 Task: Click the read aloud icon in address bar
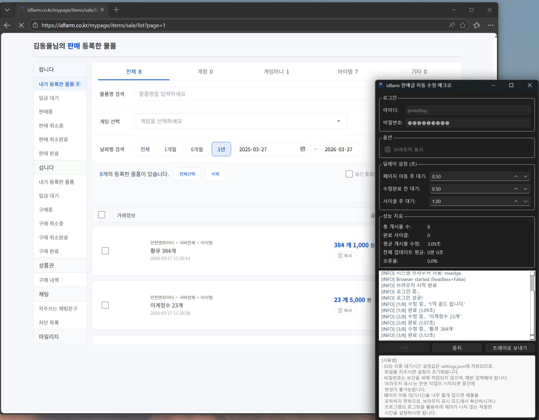452,25
